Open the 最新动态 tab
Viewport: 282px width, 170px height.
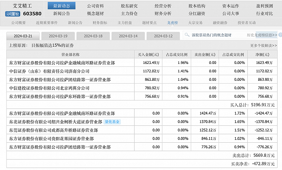[62, 6]
